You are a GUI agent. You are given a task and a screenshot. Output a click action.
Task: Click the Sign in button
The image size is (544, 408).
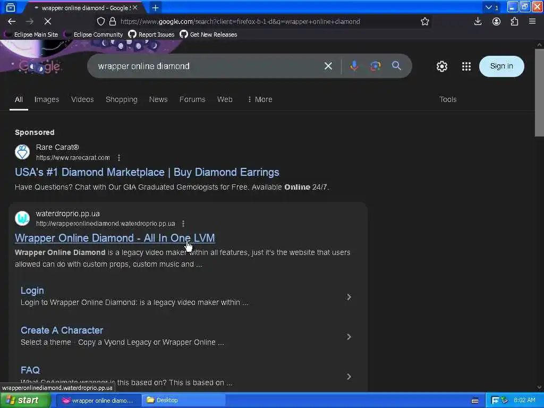click(501, 66)
